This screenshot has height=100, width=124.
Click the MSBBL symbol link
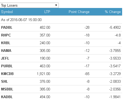tap(7, 89)
